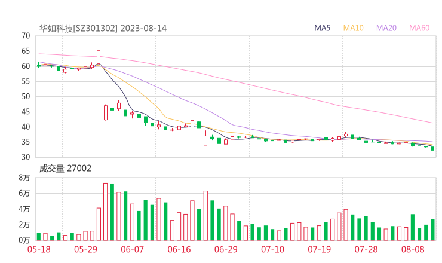442x263 pixels.
Task: Click the 07-19 date label
Action: pyautogui.click(x=319, y=249)
